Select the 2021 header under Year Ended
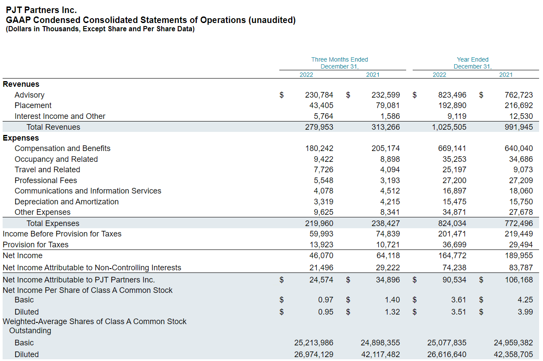The width and height of the screenshot is (543, 361). pyautogui.click(x=506, y=75)
